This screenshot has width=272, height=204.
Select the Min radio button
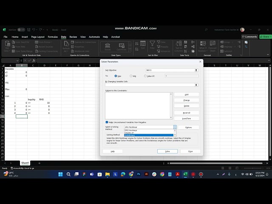click(x=131, y=76)
